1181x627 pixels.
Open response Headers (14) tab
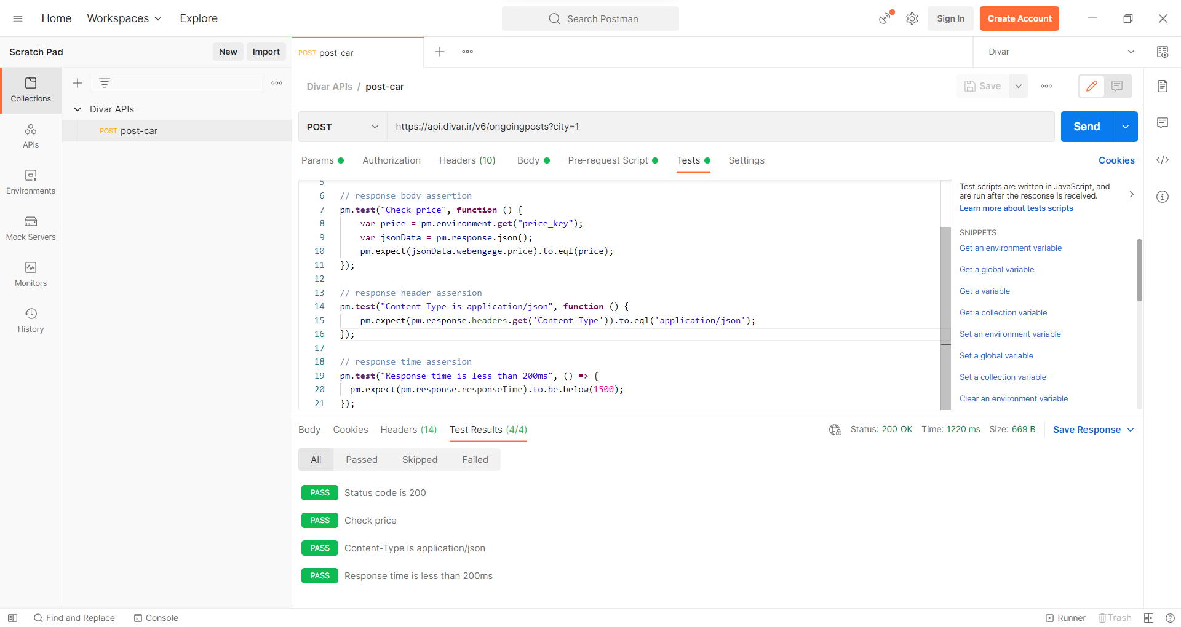[408, 430]
